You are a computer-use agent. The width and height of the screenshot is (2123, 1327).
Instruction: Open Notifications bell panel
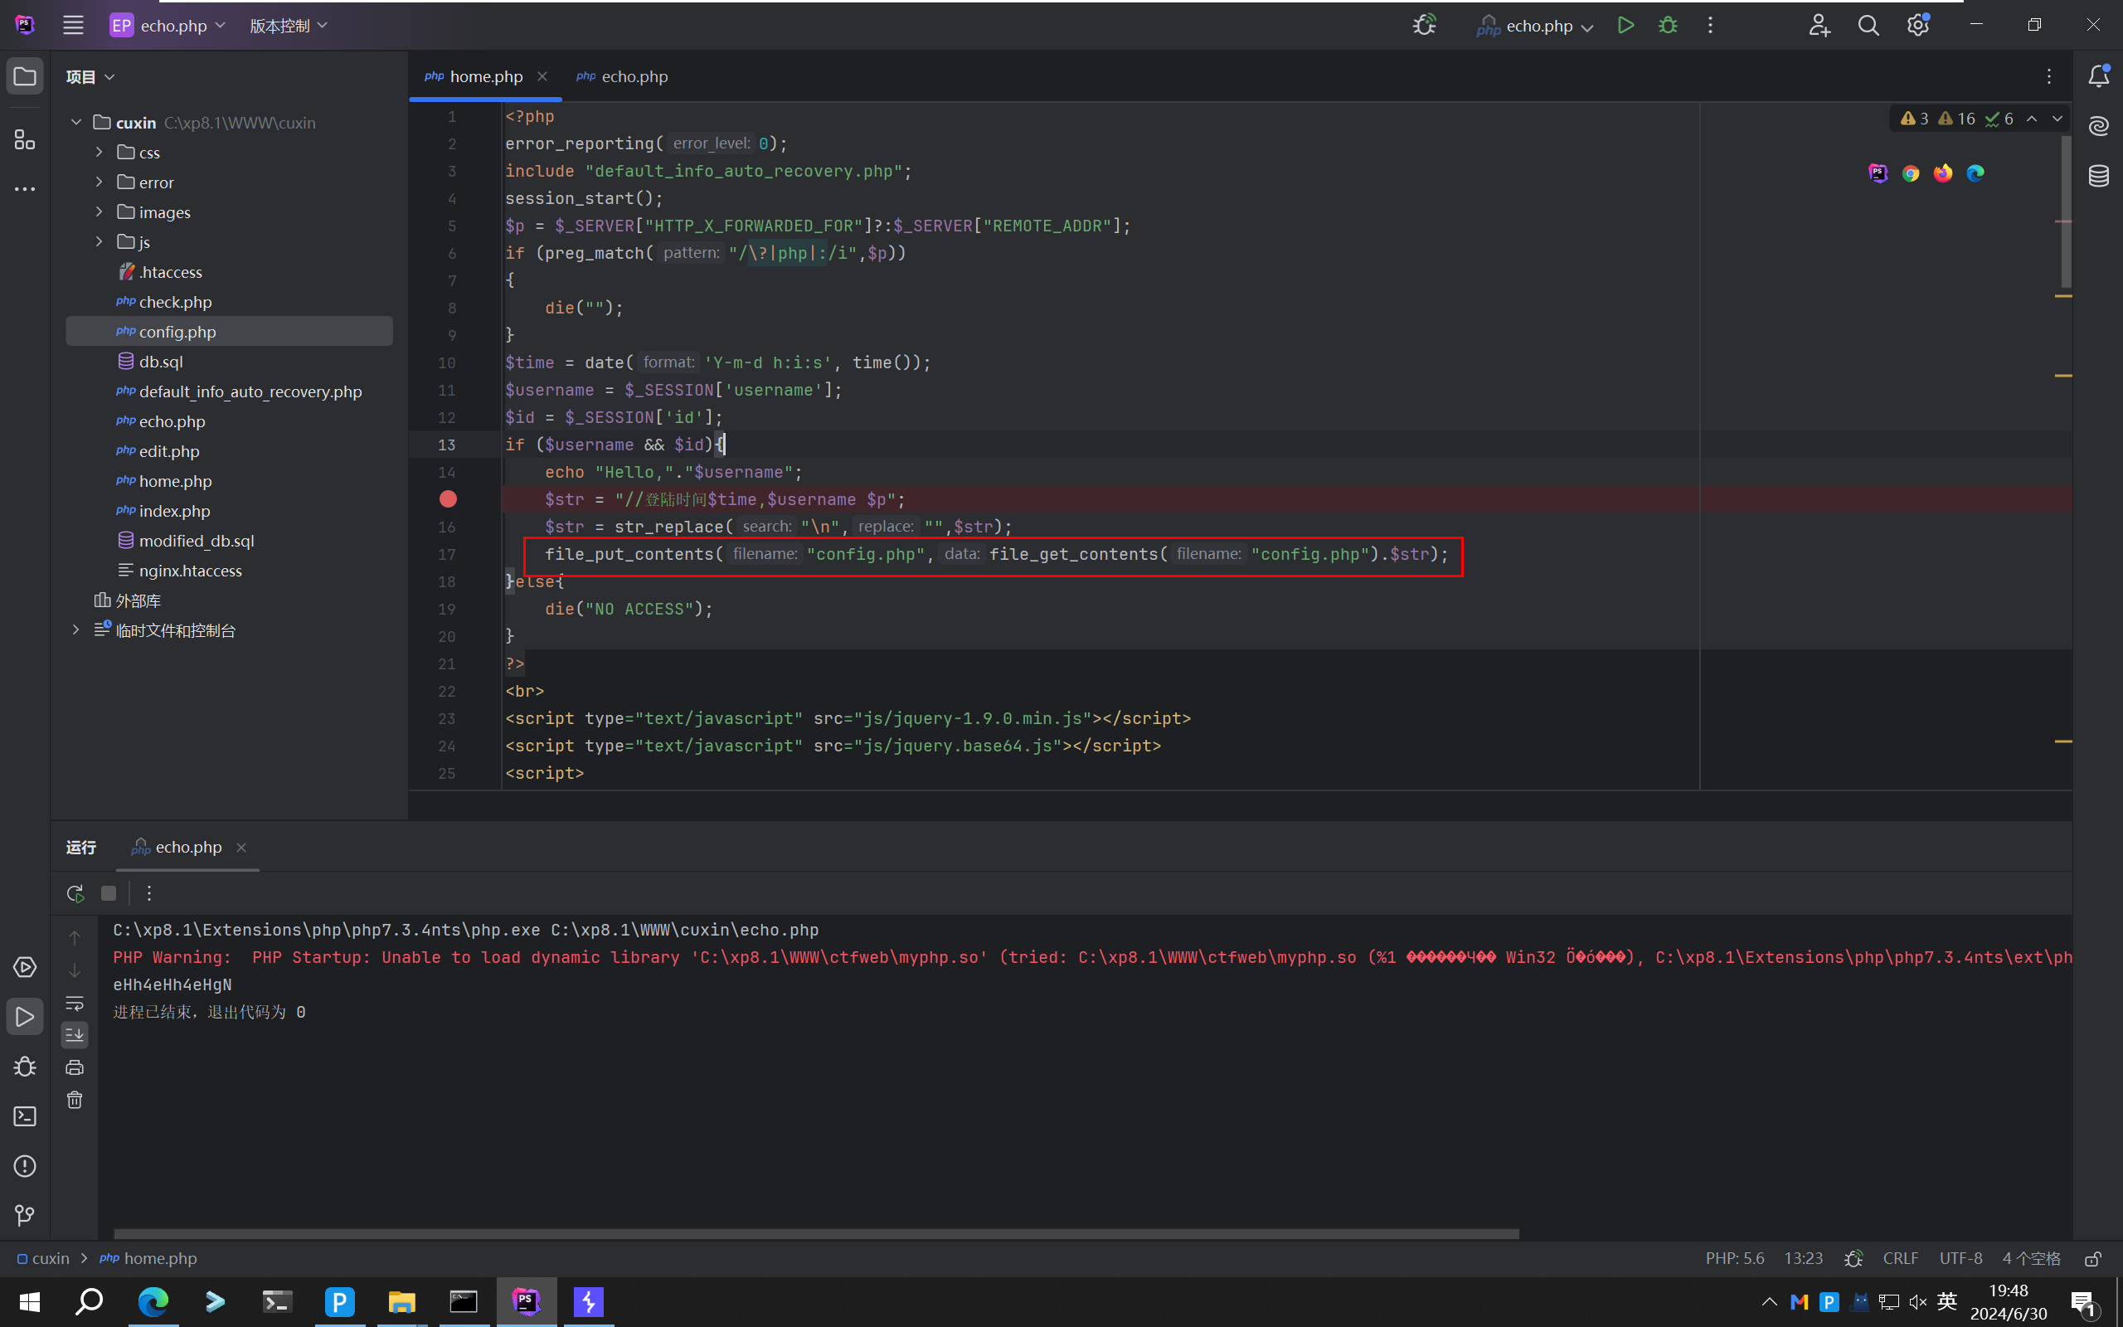pos(2098,76)
